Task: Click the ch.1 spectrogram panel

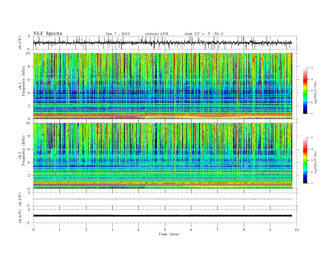Action: (162, 86)
